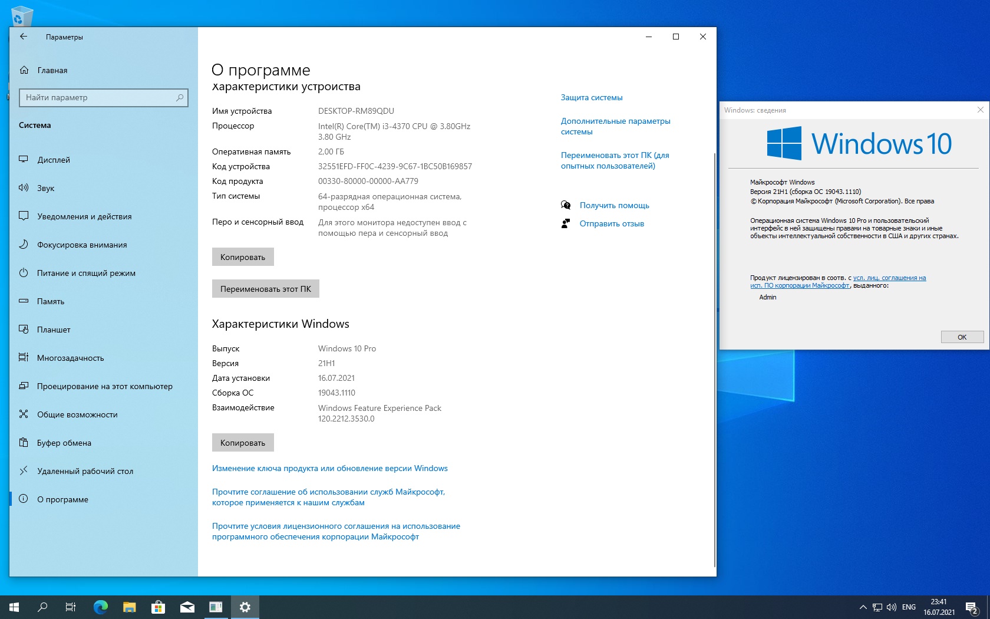Click device ID starting with 32551EFD
The width and height of the screenshot is (990, 619).
tap(395, 166)
